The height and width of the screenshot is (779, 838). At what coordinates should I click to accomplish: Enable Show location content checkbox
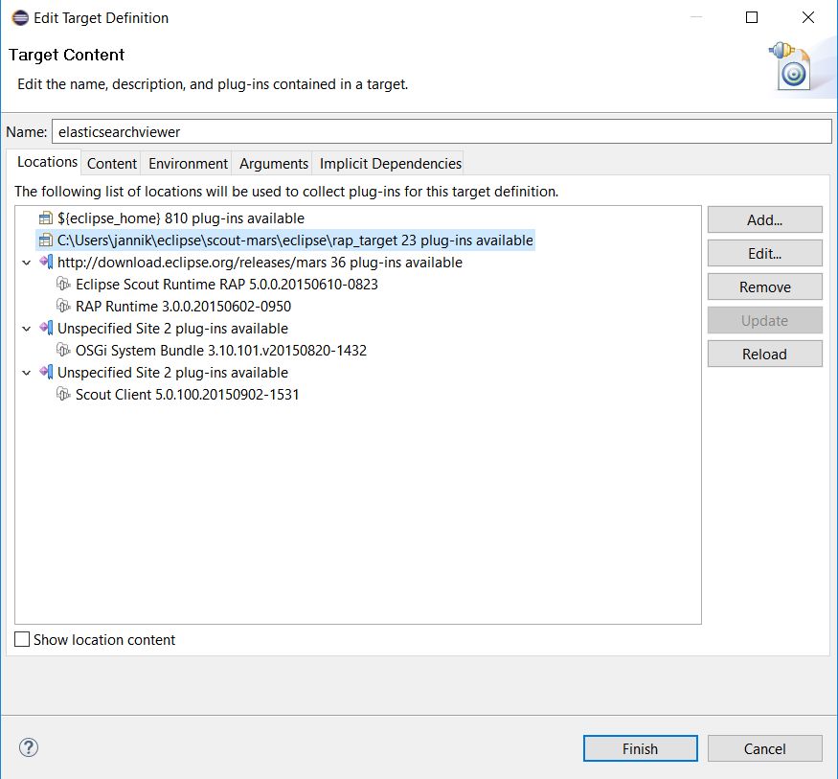[22, 639]
